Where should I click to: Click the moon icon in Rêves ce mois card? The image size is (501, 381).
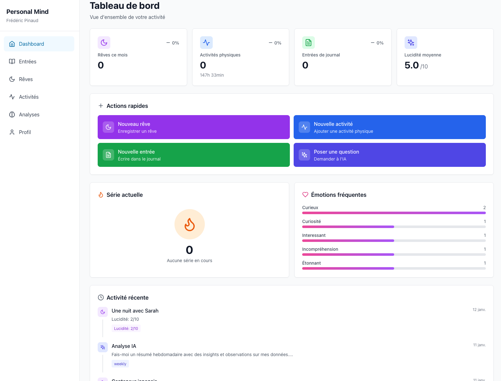(104, 43)
